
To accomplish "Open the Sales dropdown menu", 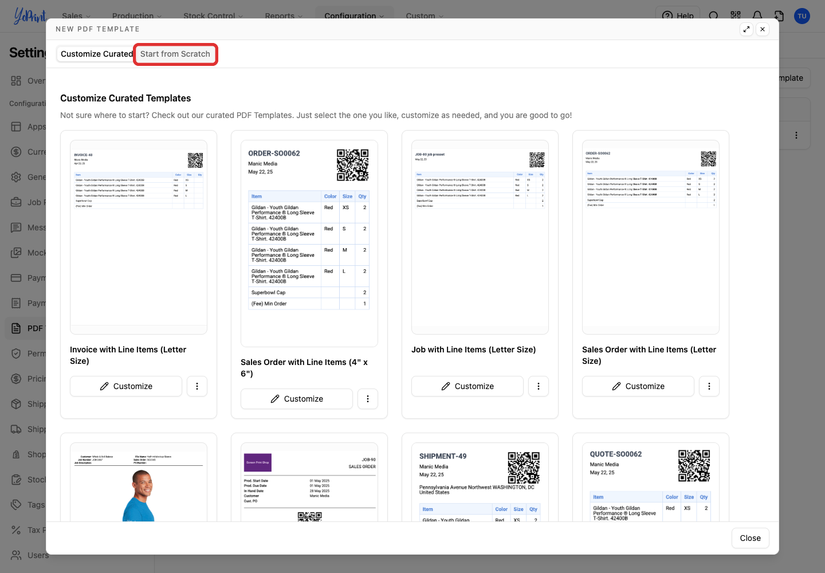I will 76,16.
